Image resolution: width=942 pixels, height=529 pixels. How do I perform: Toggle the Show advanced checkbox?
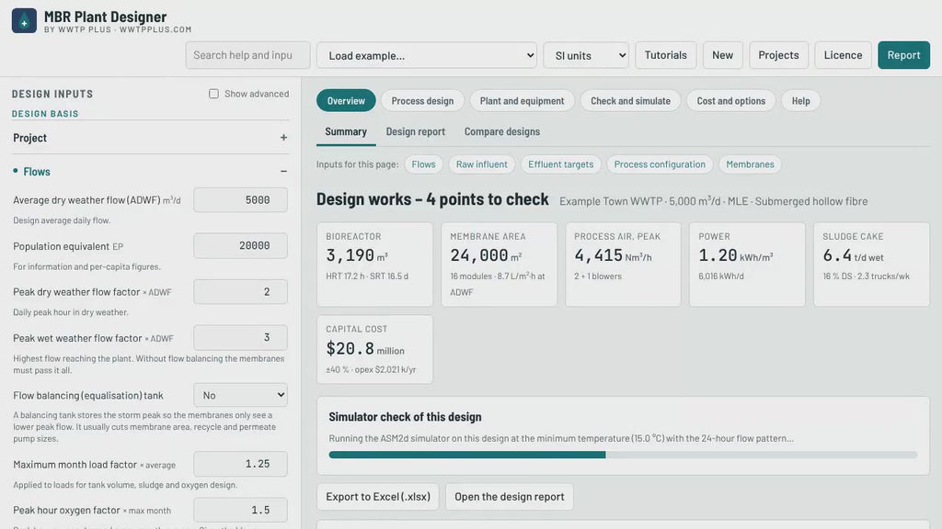[x=213, y=94]
